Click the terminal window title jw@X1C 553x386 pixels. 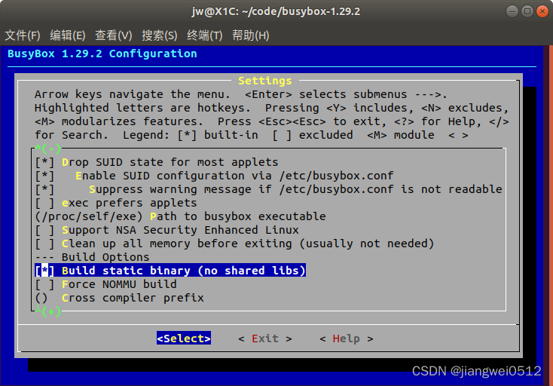click(x=276, y=11)
